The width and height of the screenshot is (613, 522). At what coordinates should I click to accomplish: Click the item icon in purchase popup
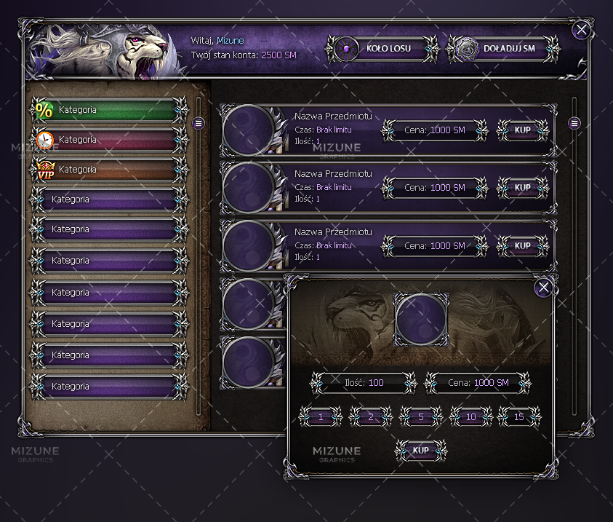coord(420,320)
